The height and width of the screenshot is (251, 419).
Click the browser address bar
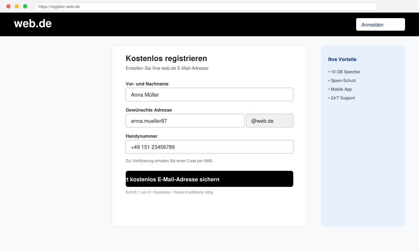206,7
